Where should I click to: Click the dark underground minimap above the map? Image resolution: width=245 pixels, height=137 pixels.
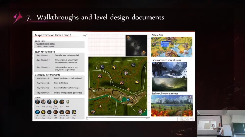coord(136,46)
